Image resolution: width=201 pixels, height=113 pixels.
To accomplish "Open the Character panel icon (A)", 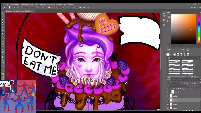I will pos(164,13).
